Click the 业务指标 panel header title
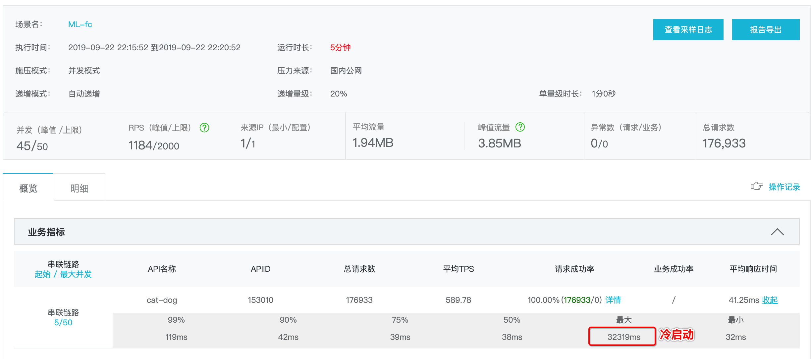811x359 pixels. [x=46, y=232]
